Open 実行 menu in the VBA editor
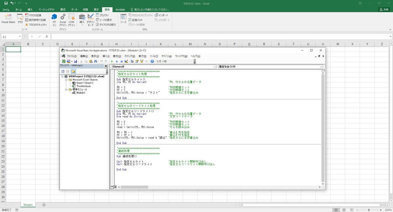This screenshot has height=212, width=393. [x=142, y=56]
